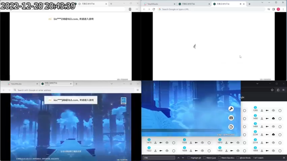287x161 pixels.
Task: Switch to TobyMStudio tab in Chrome
Action: click(160, 4)
